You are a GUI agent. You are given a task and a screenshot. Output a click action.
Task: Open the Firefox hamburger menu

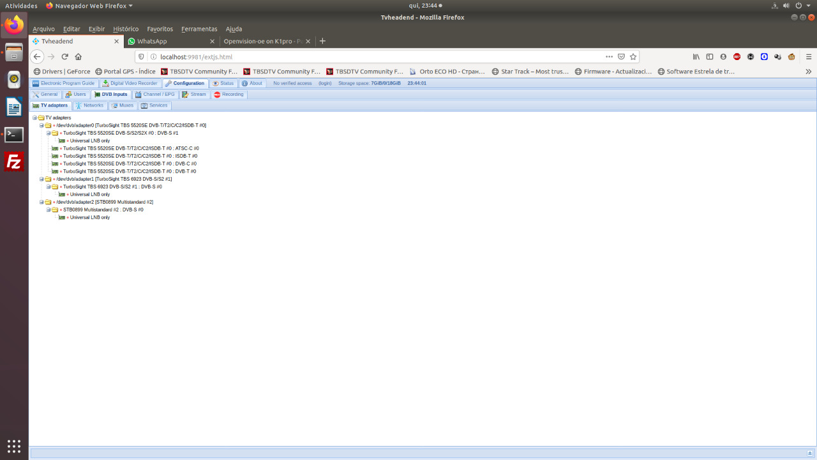tap(809, 57)
